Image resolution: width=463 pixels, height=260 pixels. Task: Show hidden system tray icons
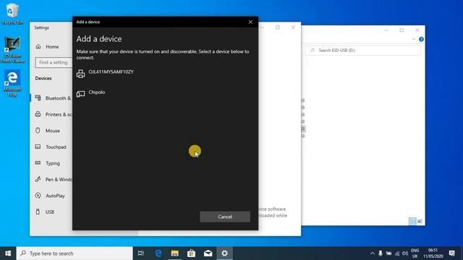[373, 253]
